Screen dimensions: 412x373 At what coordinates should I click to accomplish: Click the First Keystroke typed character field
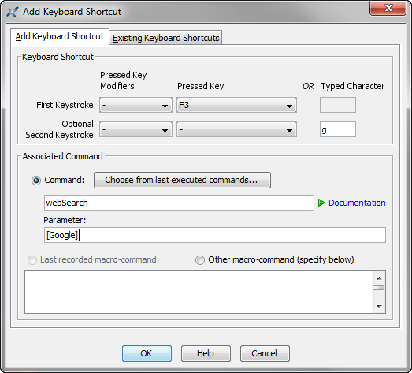tap(338, 105)
